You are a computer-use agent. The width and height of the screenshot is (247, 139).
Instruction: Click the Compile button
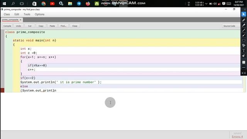tap(7, 26)
